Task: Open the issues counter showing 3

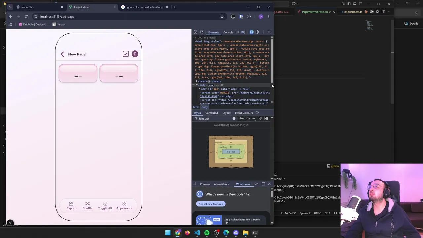Action: click(x=243, y=32)
